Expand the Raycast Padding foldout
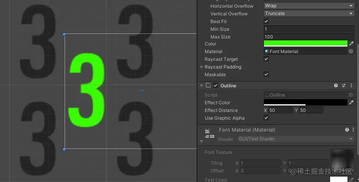359x182 pixels. coord(202,67)
